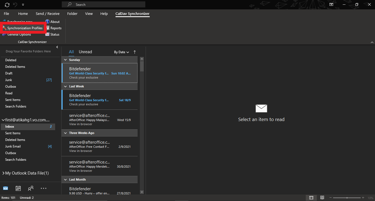Select the Junk Email folder
This screenshot has height=201, width=375.
pyautogui.click(x=13, y=146)
